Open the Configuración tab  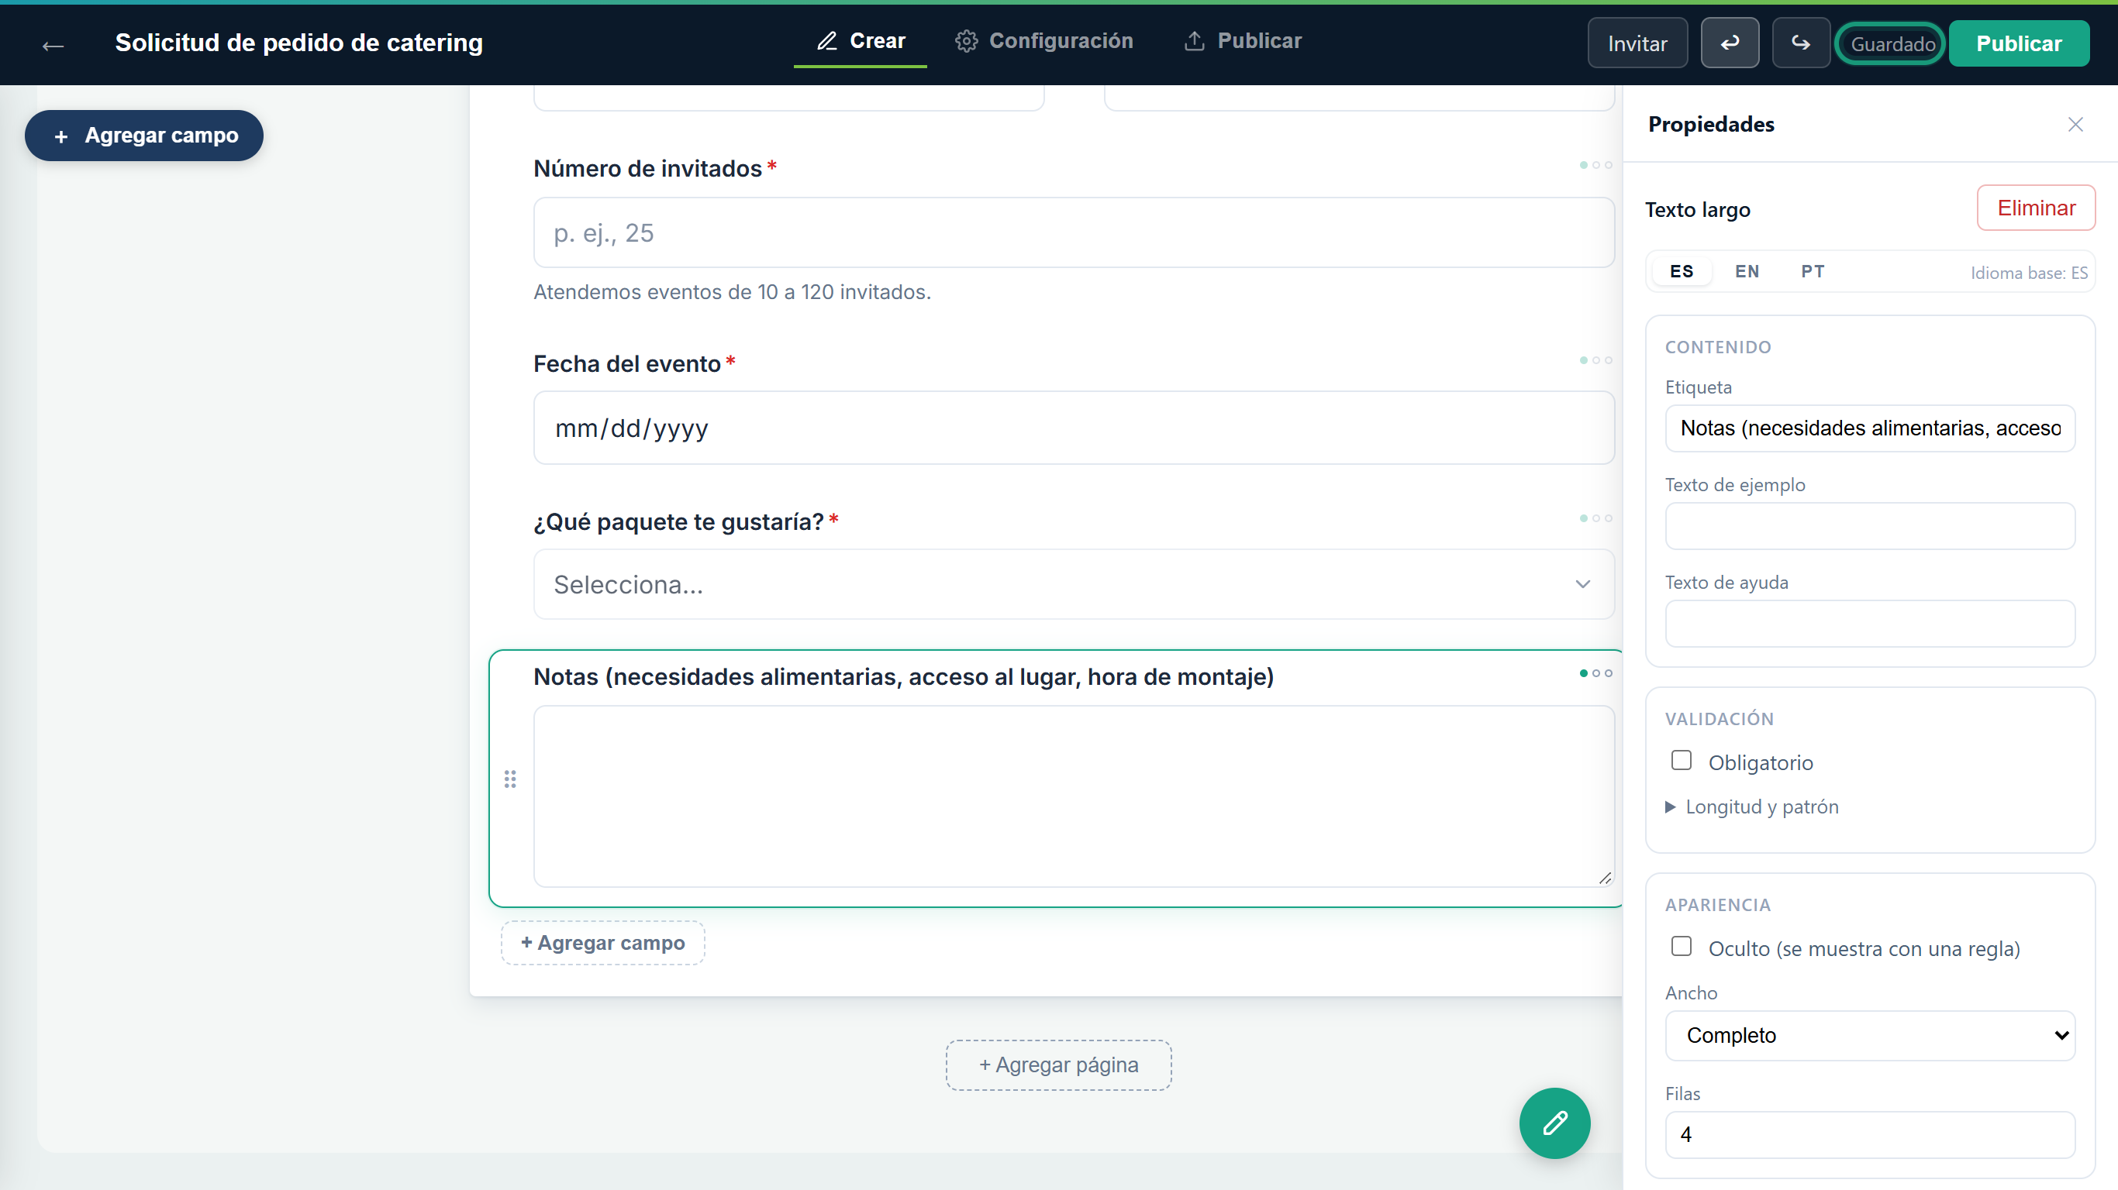pyautogui.click(x=1043, y=41)
